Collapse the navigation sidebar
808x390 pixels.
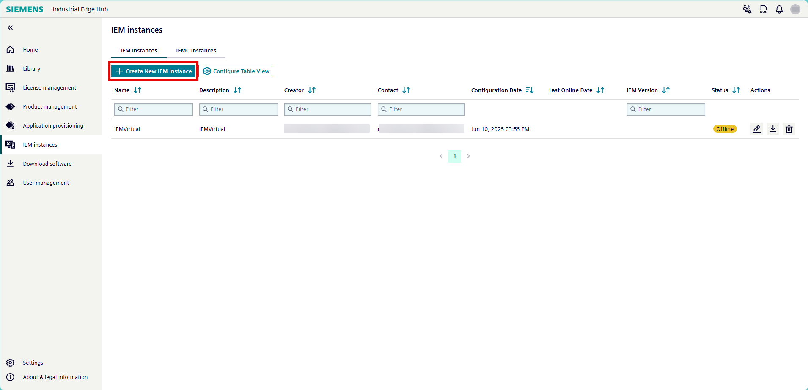[9, 27]
